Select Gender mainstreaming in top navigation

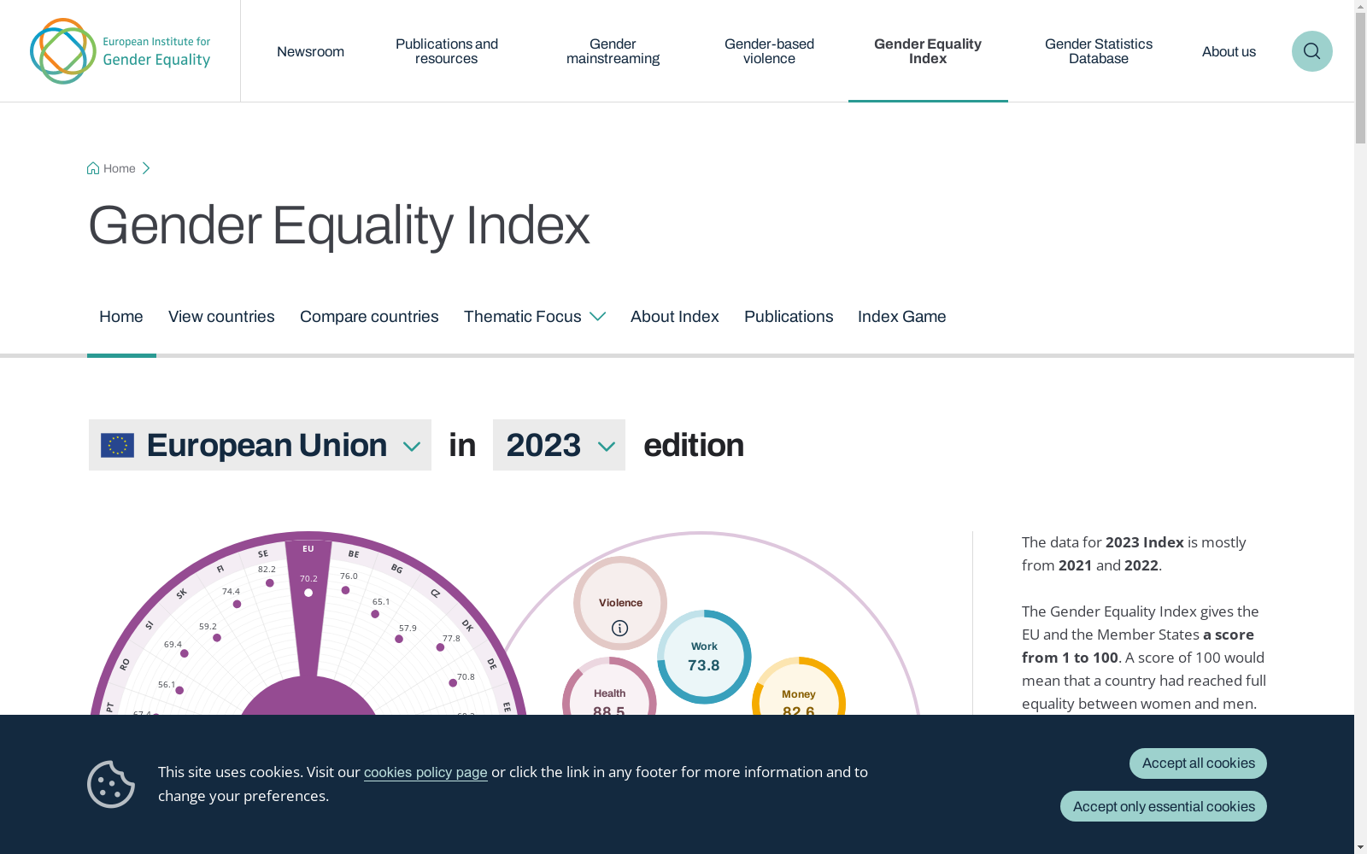click(x=613, y=51)
